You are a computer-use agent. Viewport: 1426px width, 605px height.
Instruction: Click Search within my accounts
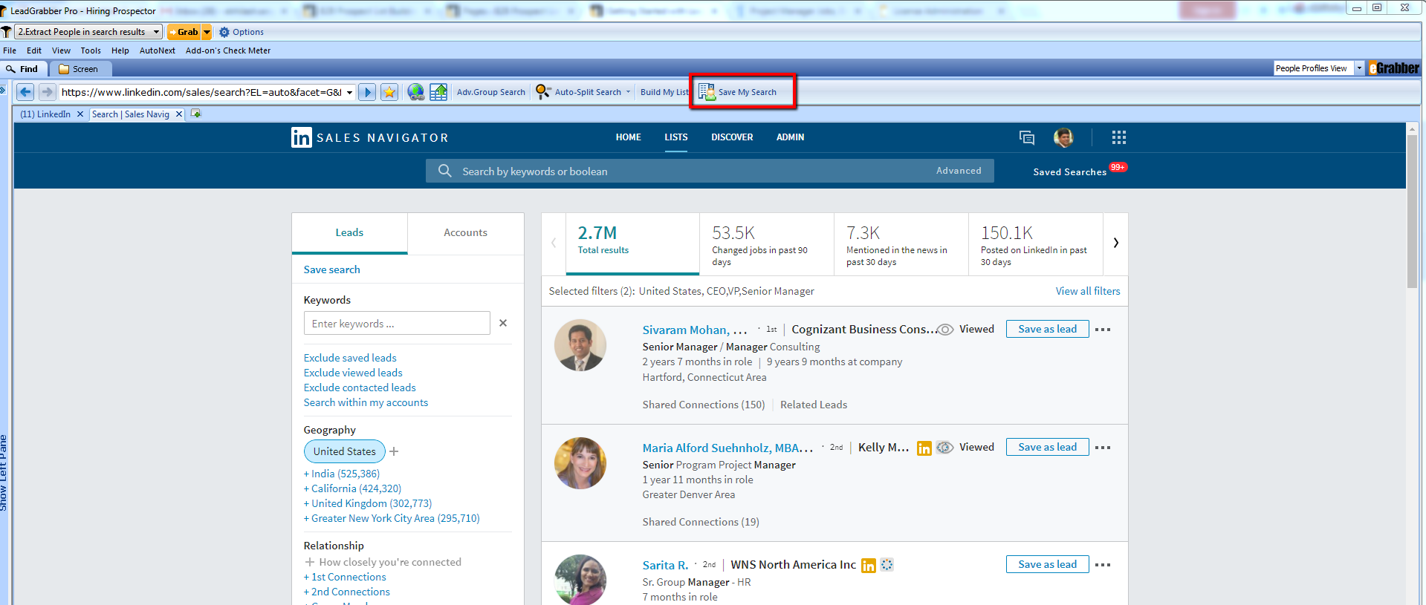[366, 402]
